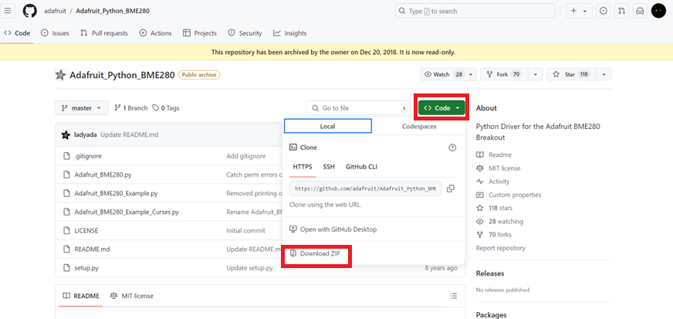673x319 pixels.
Task: Open the issues shortcut icon in header
Action: coord(604,11)
